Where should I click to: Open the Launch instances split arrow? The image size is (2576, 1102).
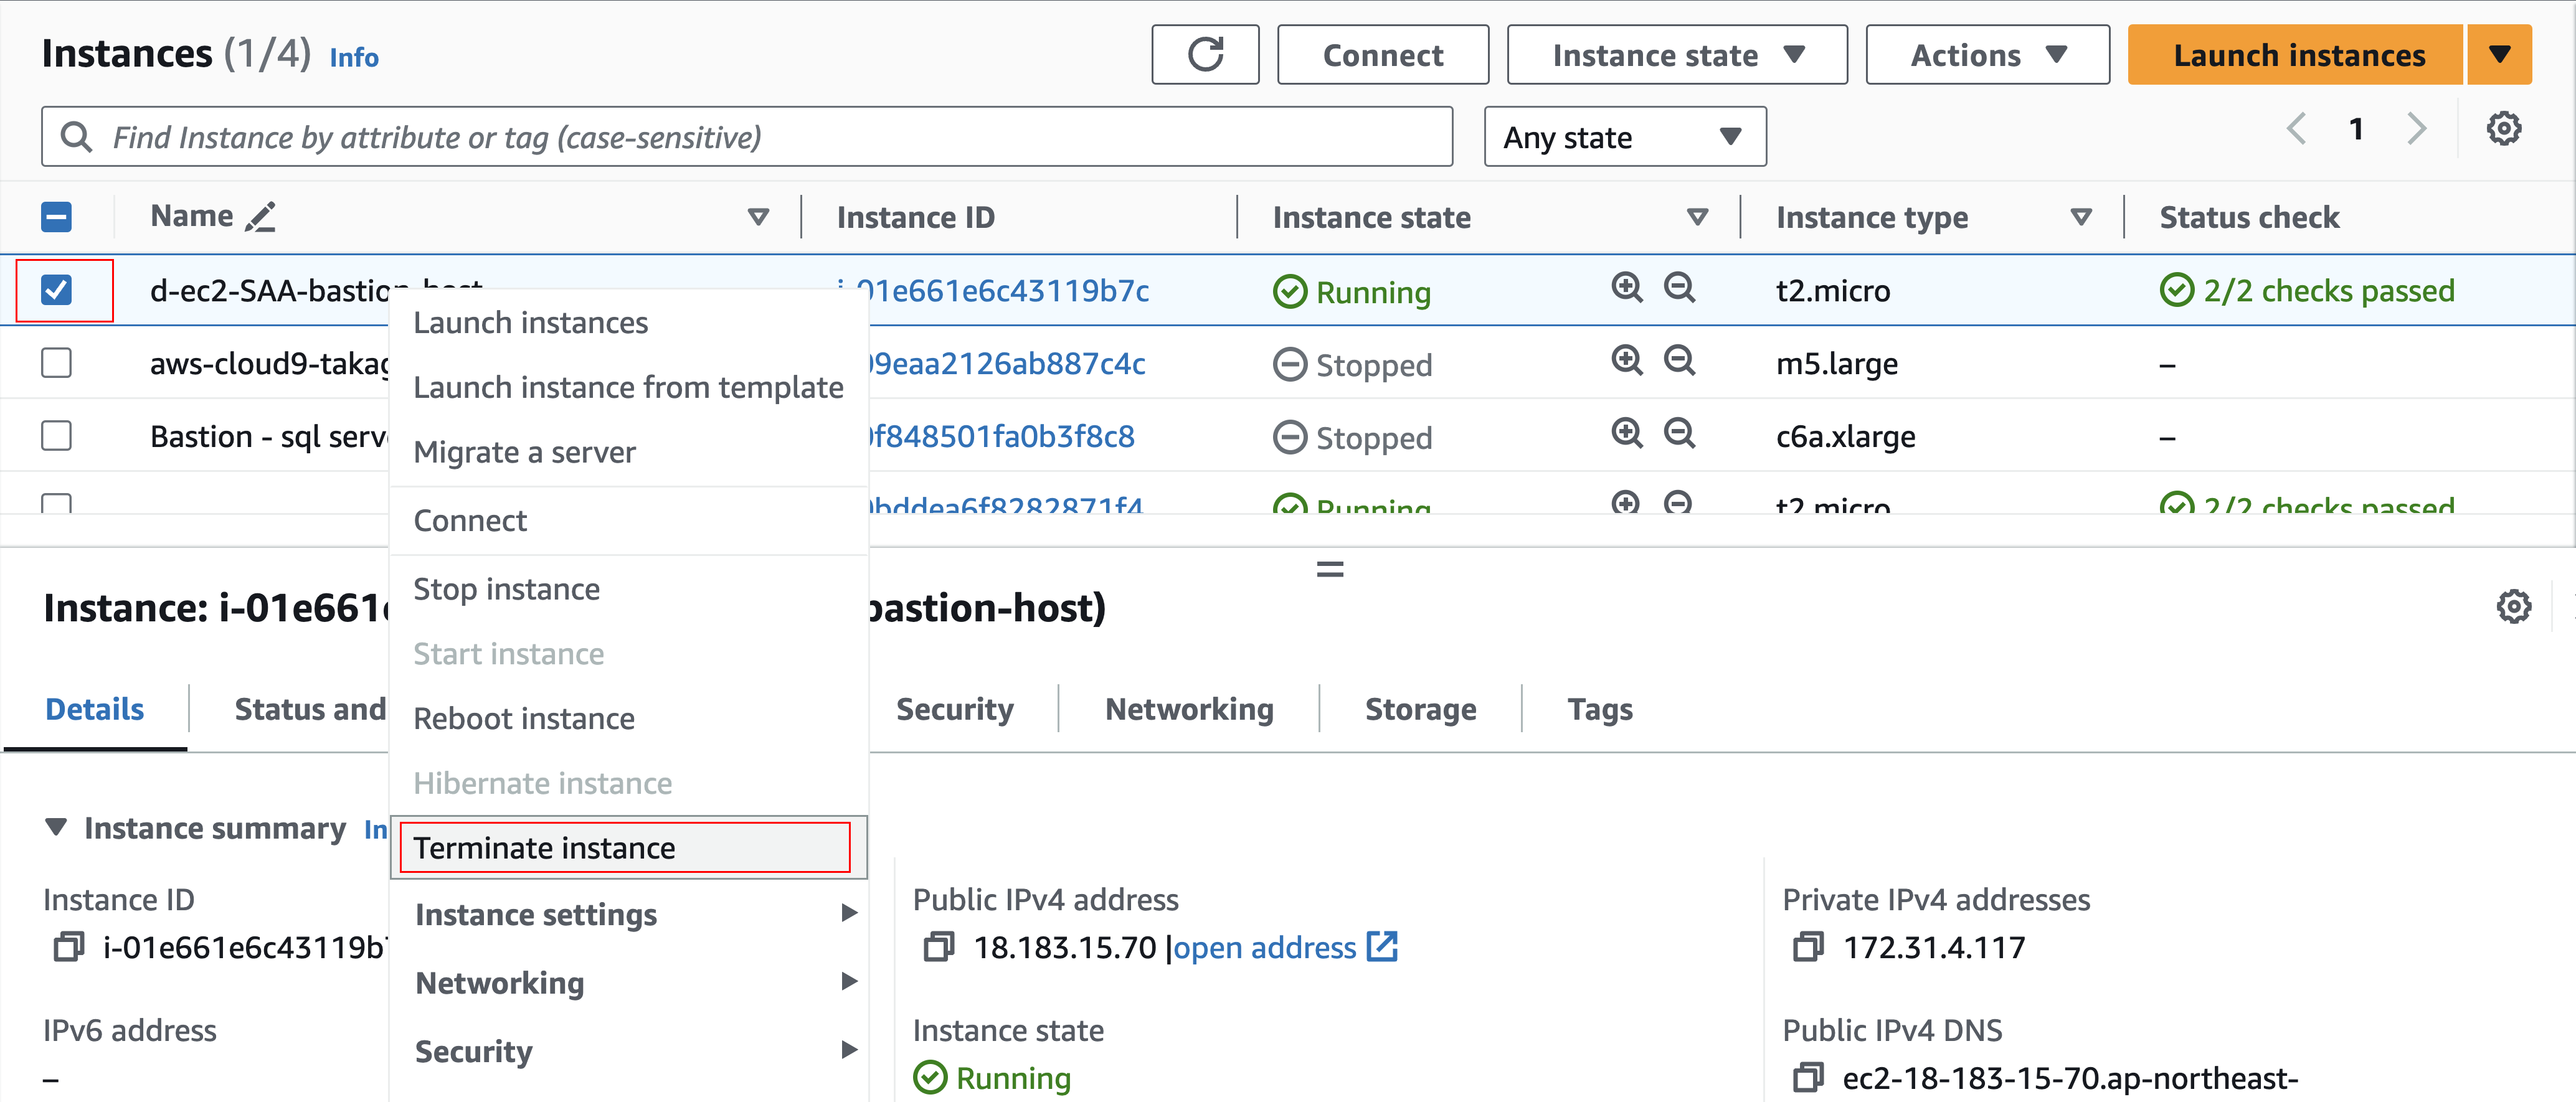(x=2499, y=55)
